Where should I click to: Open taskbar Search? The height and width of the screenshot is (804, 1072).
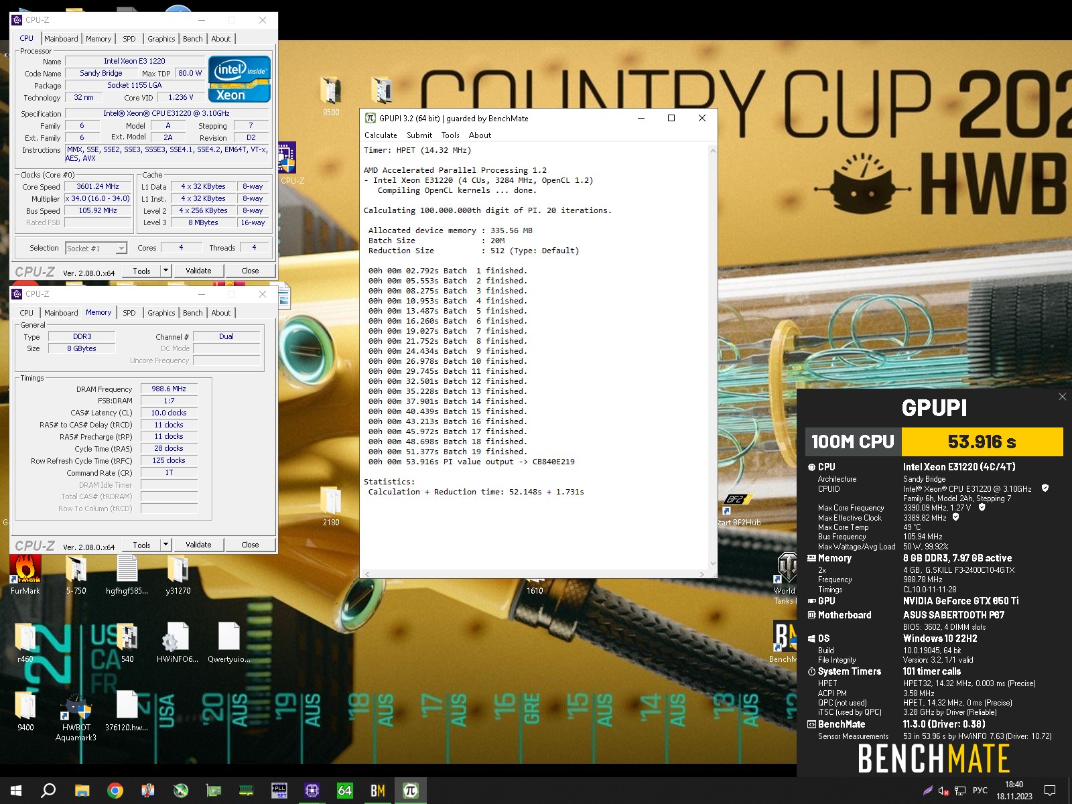pyautogui.click(x=48, y=791)
